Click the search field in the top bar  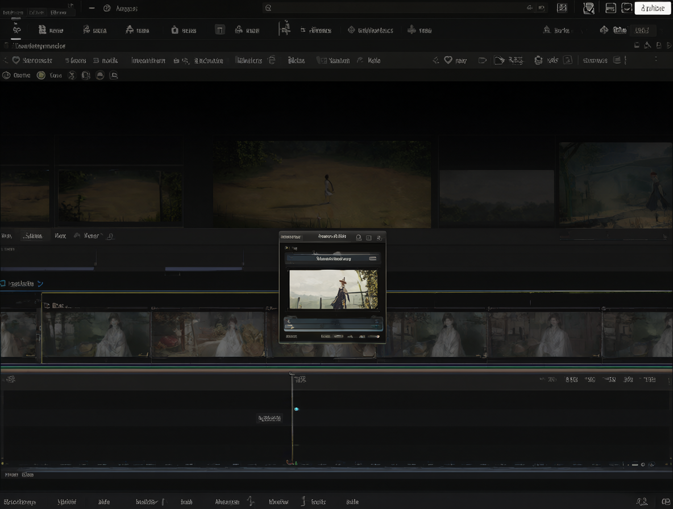404,8
